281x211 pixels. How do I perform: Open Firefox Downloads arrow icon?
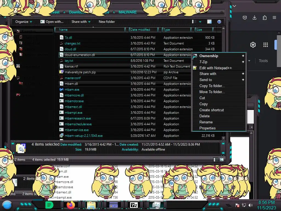click(x=254, y=18)
